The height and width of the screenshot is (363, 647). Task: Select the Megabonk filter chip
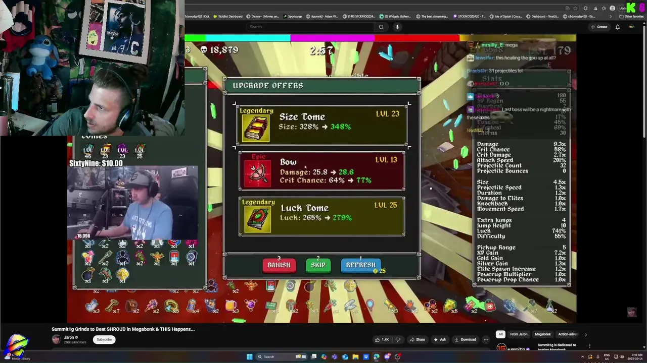(x=543, y=334)
